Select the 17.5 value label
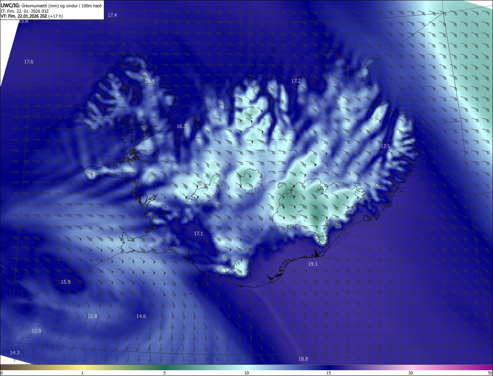The height and width of the screenshot is (376, 493). (385, 146)
